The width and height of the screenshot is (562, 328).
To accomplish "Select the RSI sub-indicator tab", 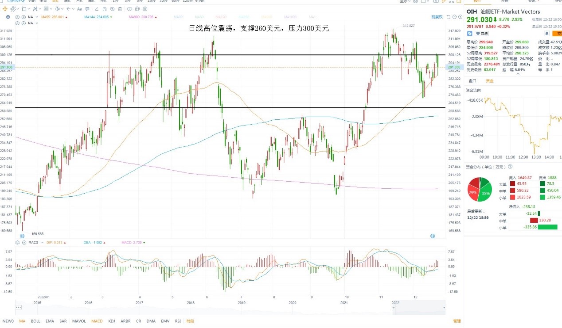I will (178, 321).
